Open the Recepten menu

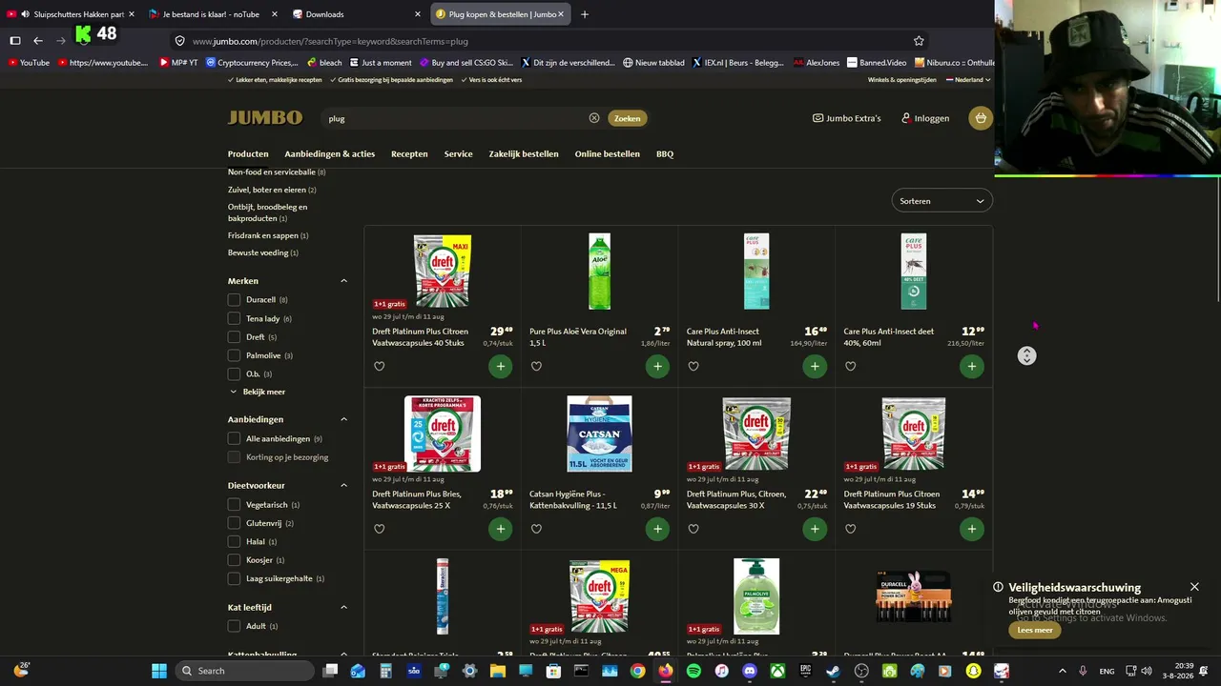click(409, 153)
